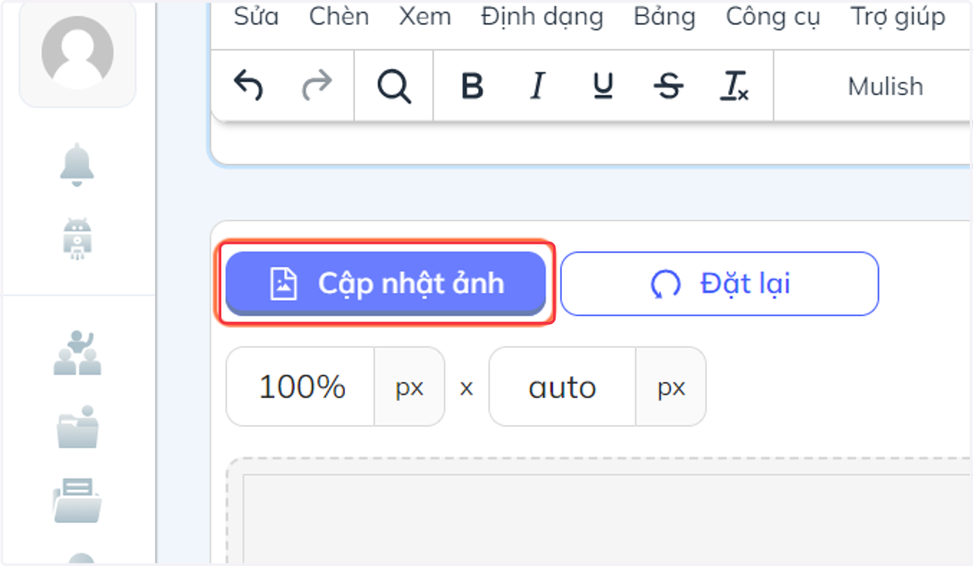Redo the last edit
The width and height of the screenshot is (973, 566).
(x=317, y=85)
